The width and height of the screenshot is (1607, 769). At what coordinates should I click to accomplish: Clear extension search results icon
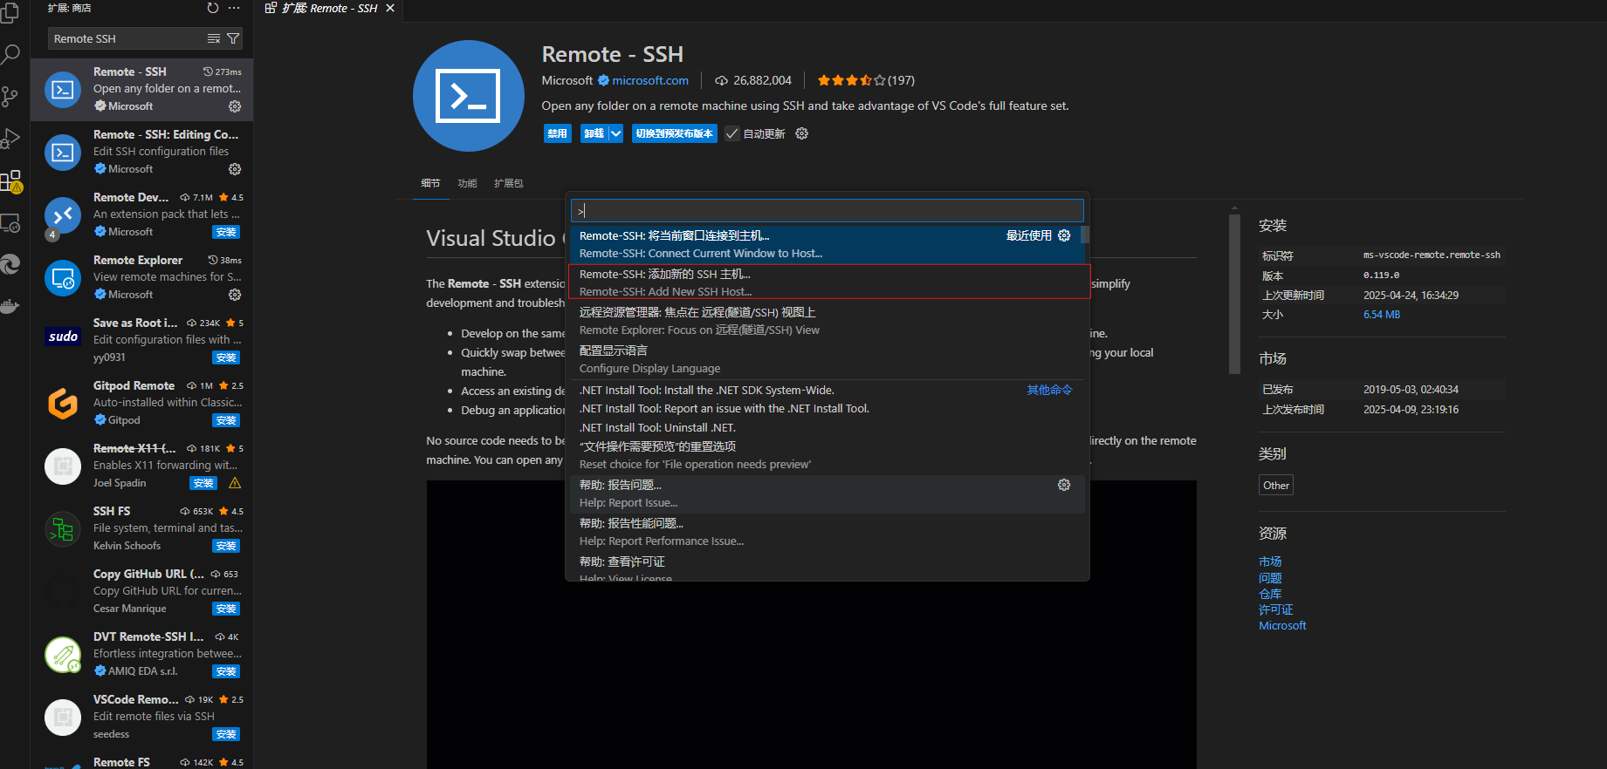(214, 38)
